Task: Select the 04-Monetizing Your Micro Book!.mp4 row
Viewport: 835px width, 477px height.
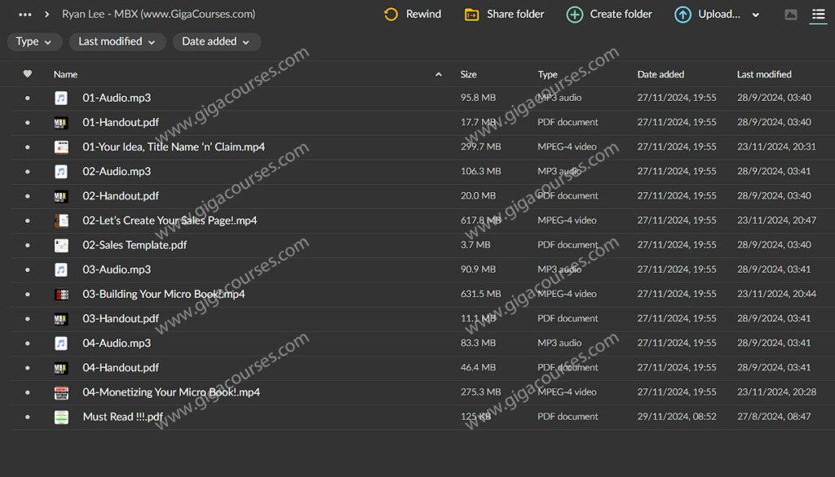Action: [326, 392]
